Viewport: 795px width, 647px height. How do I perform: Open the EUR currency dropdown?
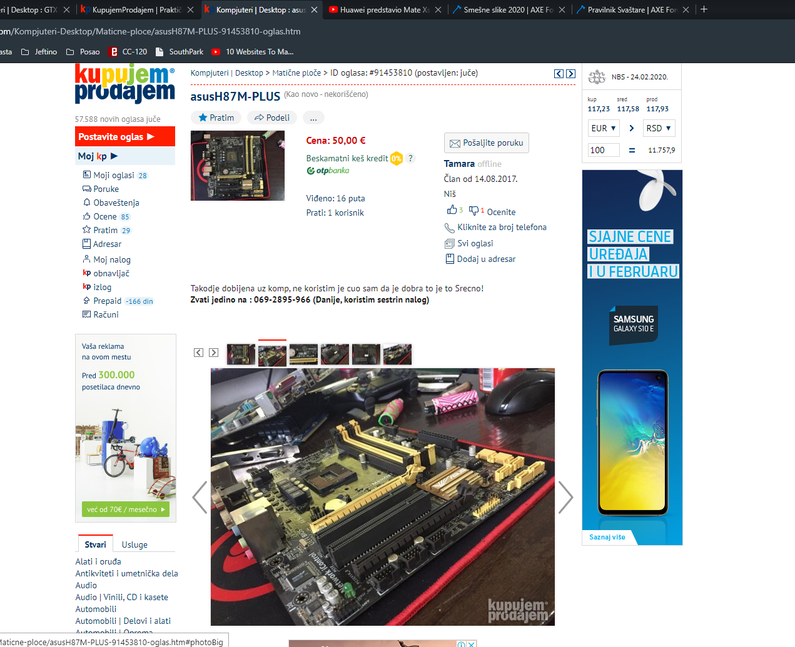604,128
